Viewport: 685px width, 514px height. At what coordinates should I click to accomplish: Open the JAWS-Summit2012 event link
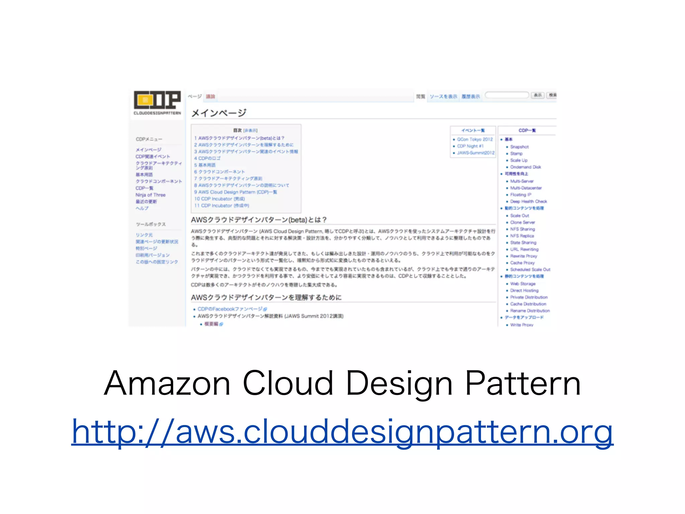click(x=476, y=153)
